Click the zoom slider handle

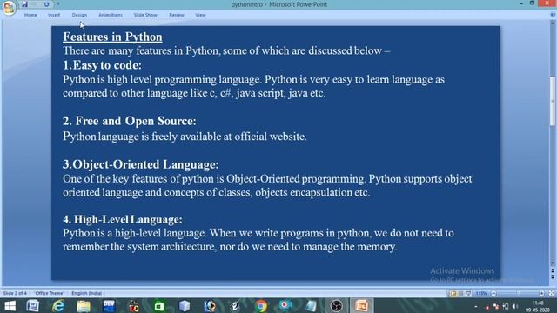[x=518, y=294]
